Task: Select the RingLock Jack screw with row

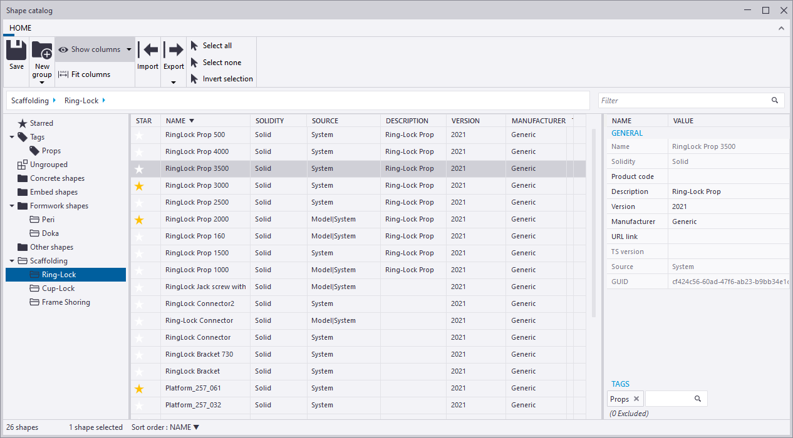Action: click(358, 287)
